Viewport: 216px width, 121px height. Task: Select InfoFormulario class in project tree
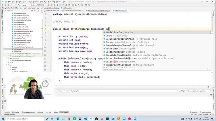[18, 49]
